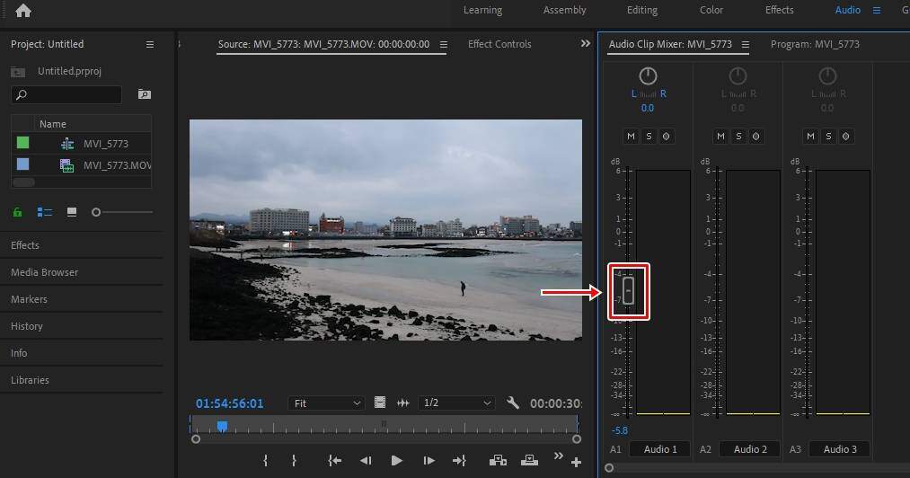This screenshot has width=910, height=478.
Task: Open the Fit zoom level dropdown
Action: 326,403
